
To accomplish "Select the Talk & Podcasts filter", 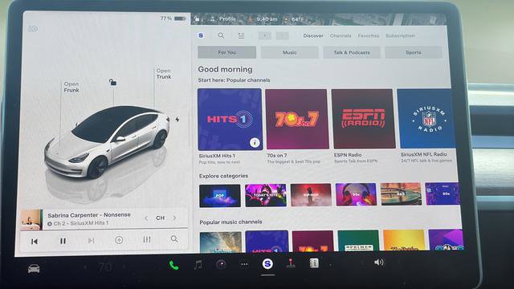I will coord(352,52).
